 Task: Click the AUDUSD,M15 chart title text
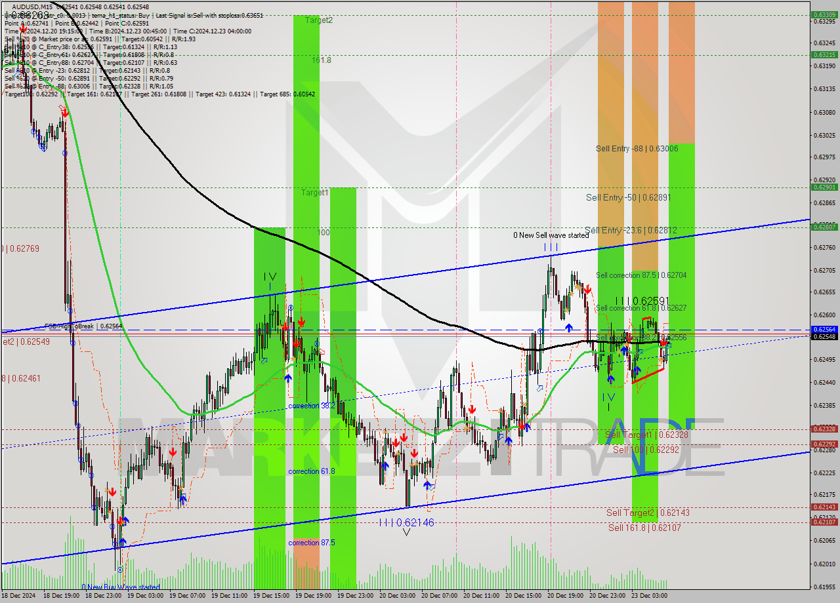click(33, 7)
